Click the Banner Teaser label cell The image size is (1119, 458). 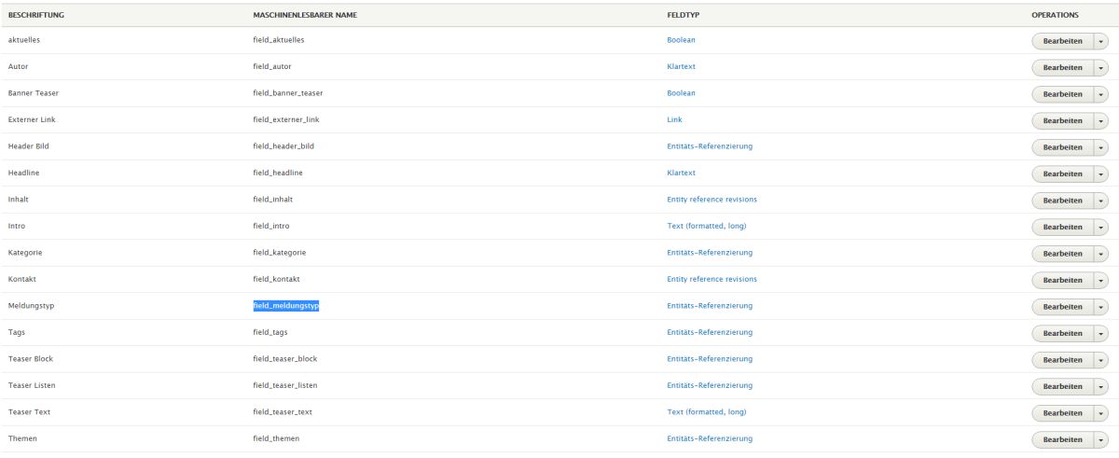[x=34, y=93]
